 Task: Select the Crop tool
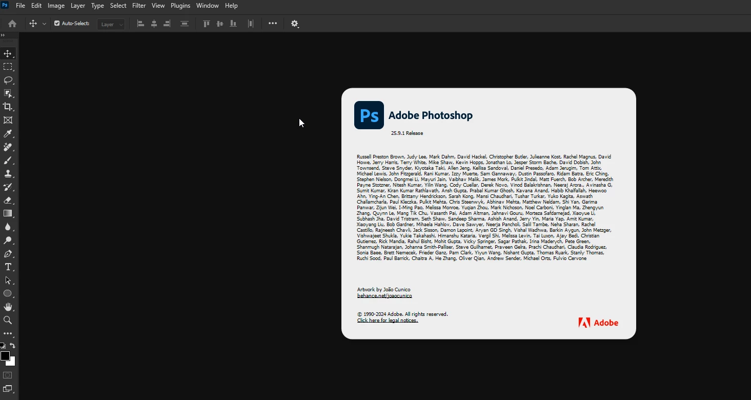(8, 107)
